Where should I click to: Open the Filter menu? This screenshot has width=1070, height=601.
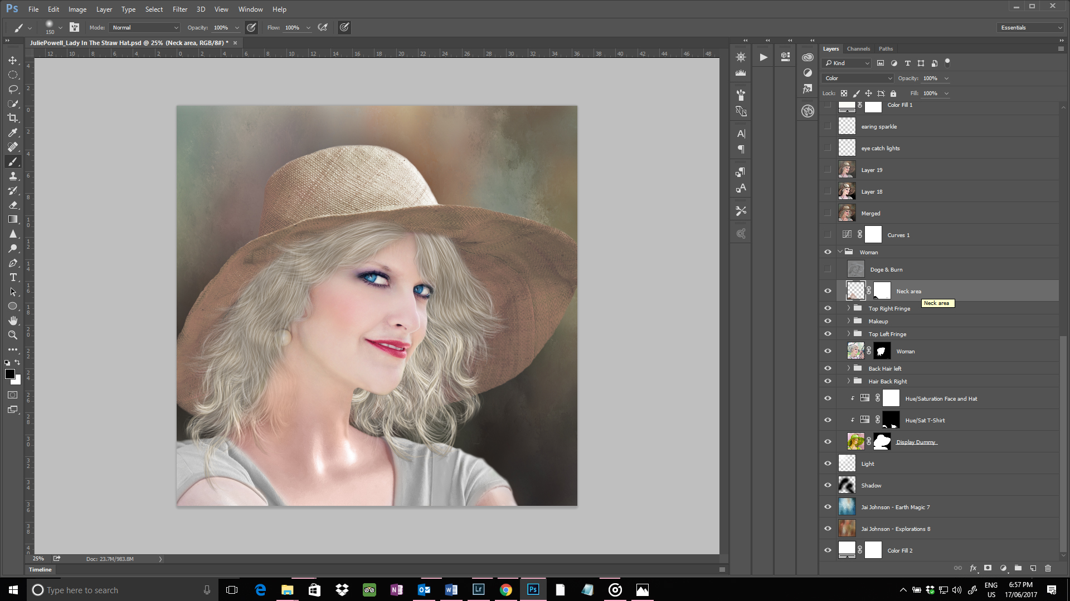pyautogui.click(x=179, y=9)
